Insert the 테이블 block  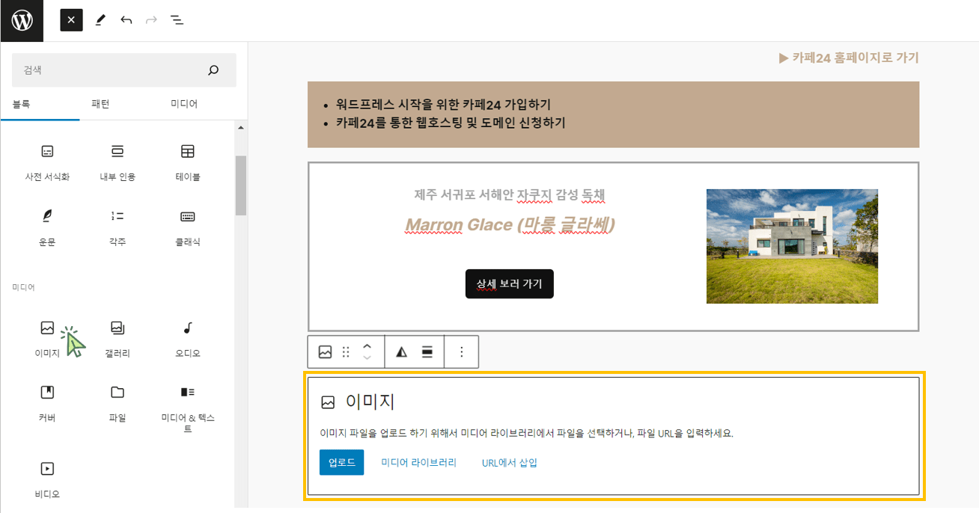[187, 163]
